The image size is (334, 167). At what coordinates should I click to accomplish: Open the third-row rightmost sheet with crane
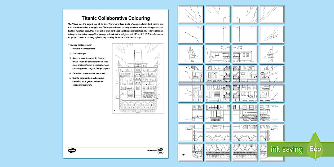point(272,54)
